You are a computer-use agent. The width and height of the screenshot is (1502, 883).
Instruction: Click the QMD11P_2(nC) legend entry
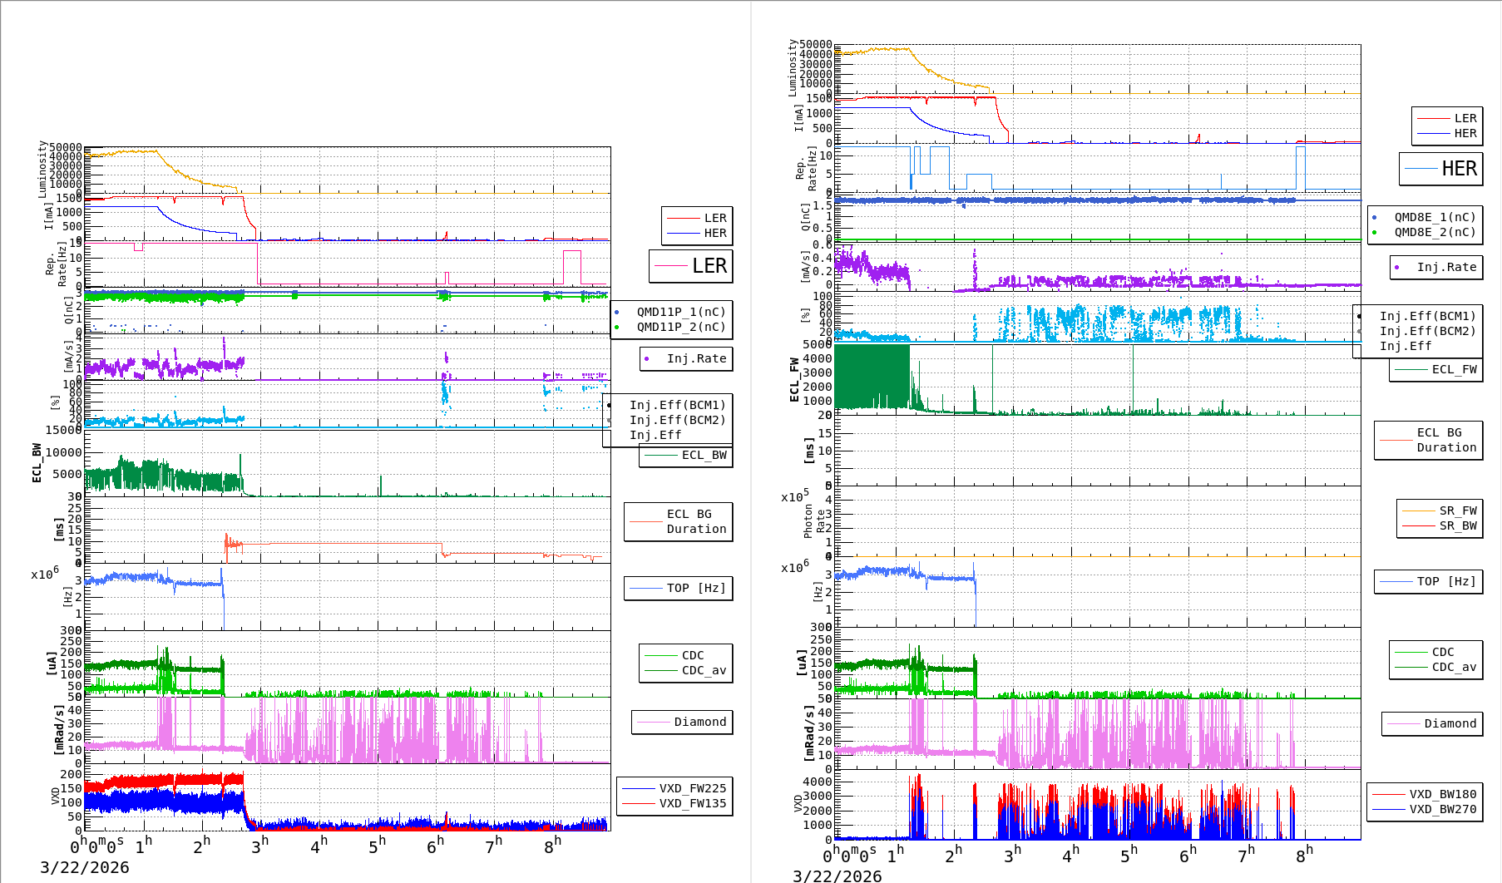click(x=680, y=327)
